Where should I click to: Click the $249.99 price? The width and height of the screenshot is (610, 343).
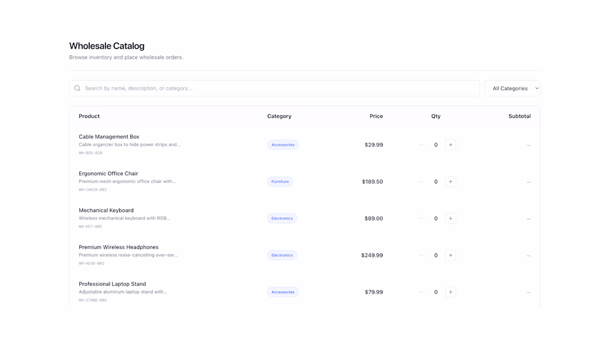(x=372, y=255)
